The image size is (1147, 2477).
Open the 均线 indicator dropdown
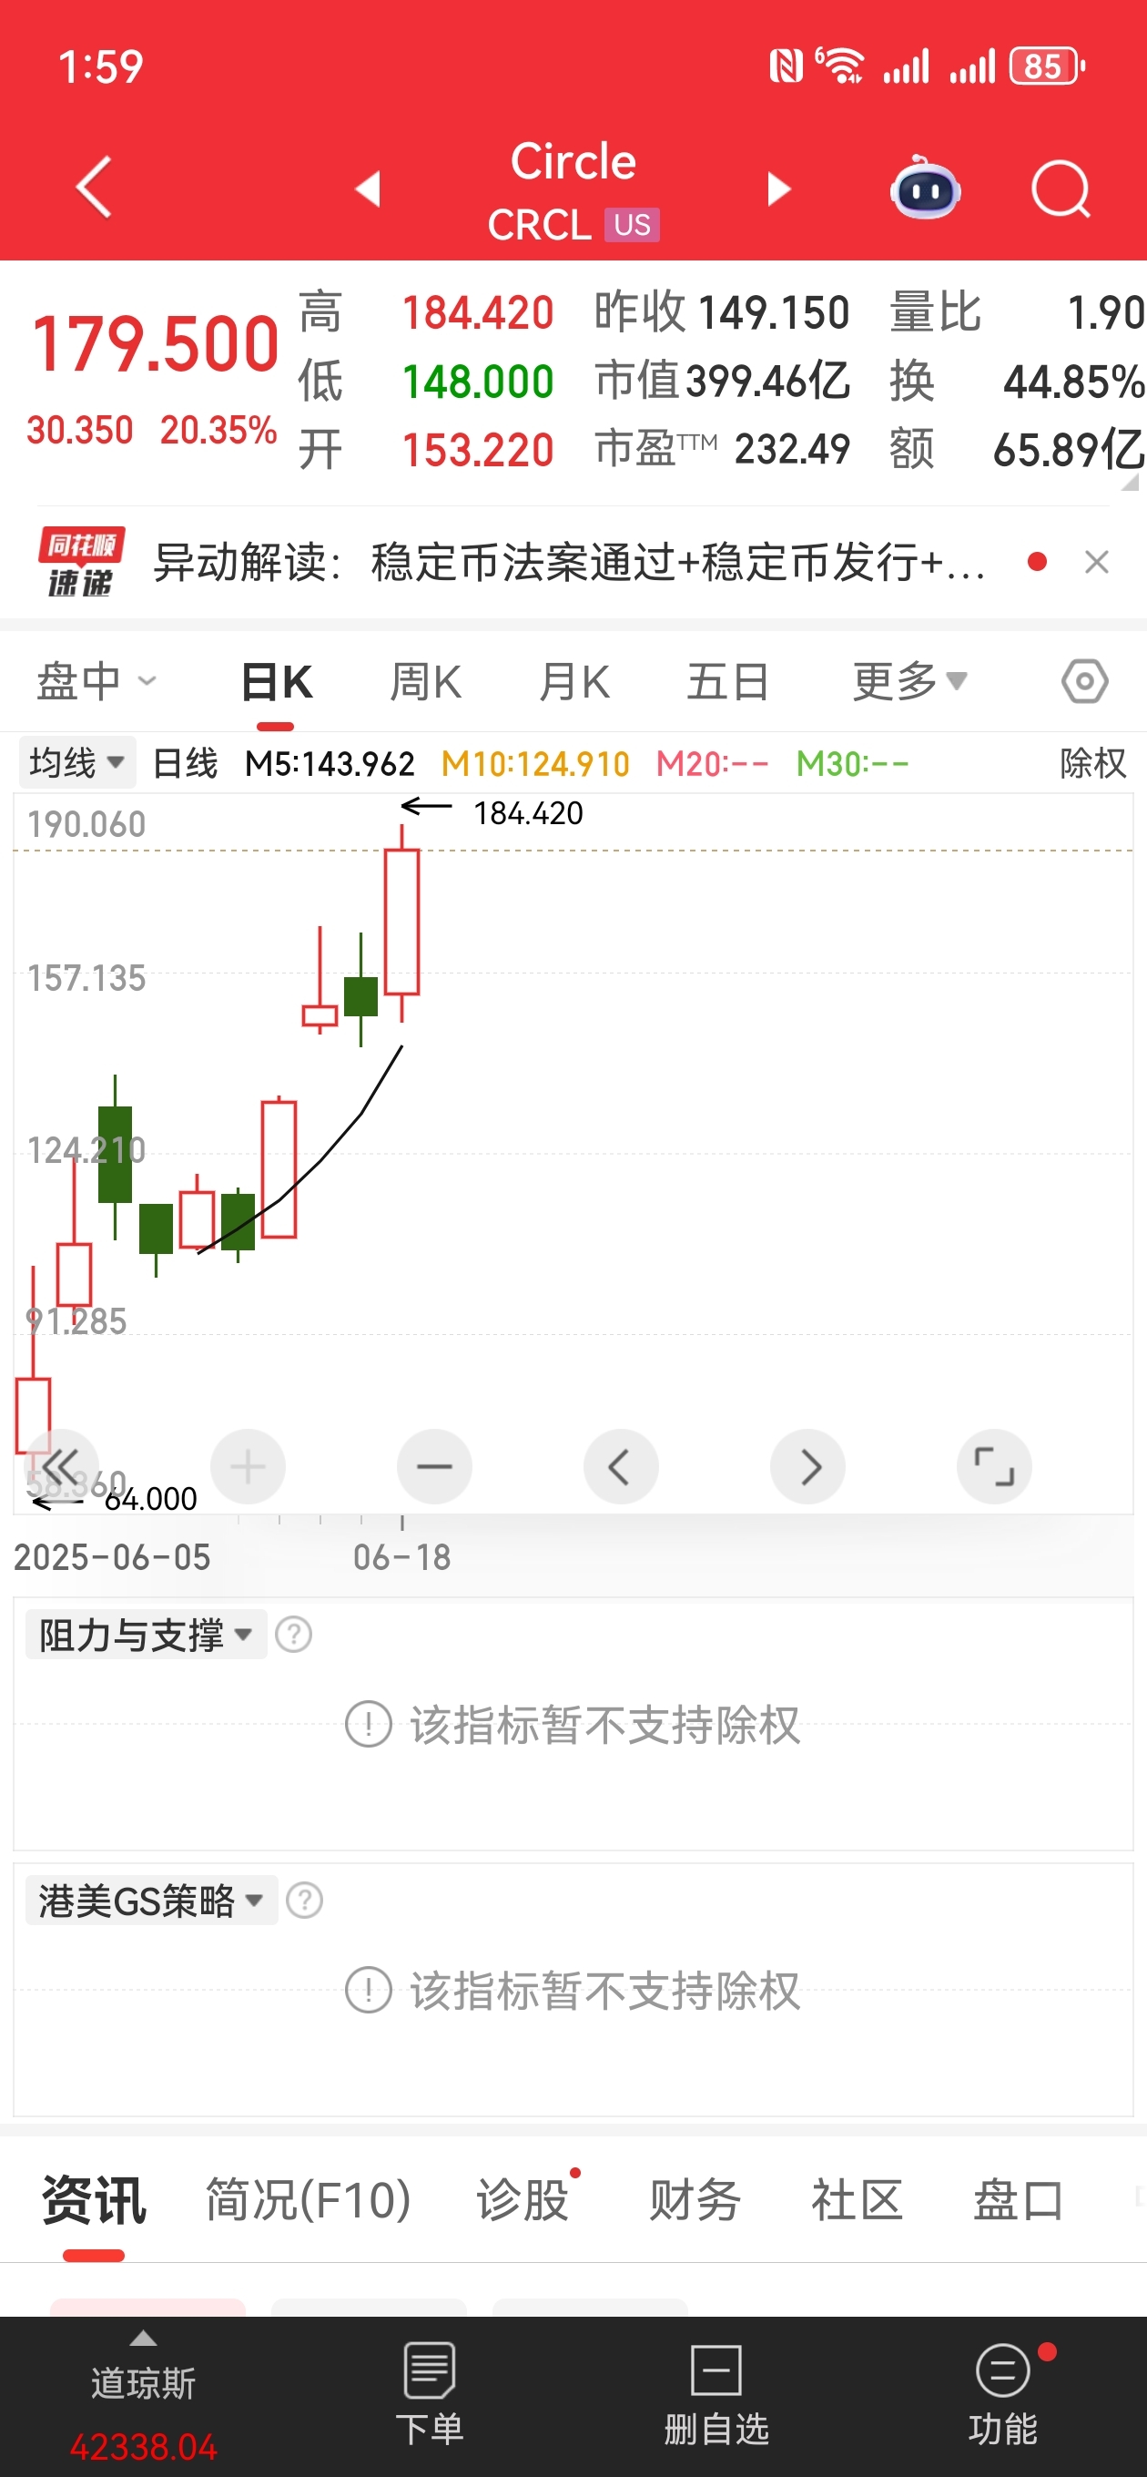click(76, 763)
